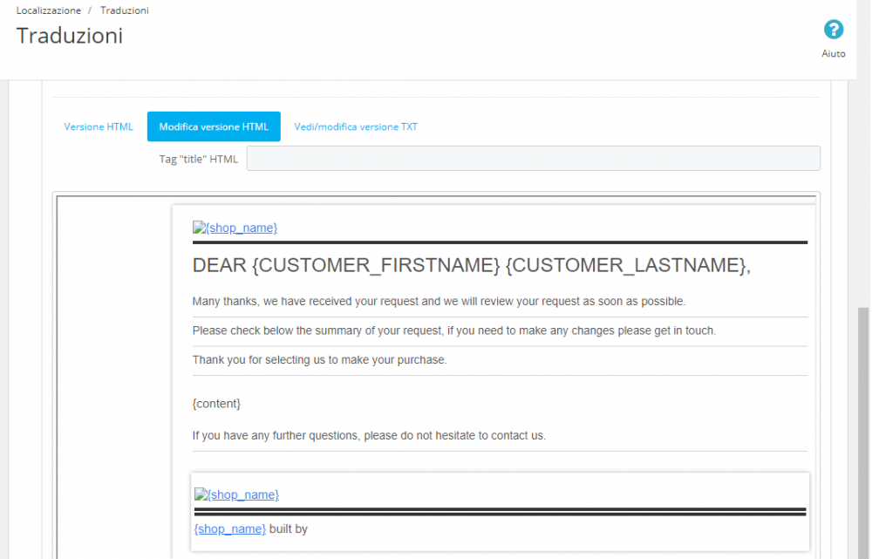Click the "If you have any further questions" paragraph

[370, 435]
